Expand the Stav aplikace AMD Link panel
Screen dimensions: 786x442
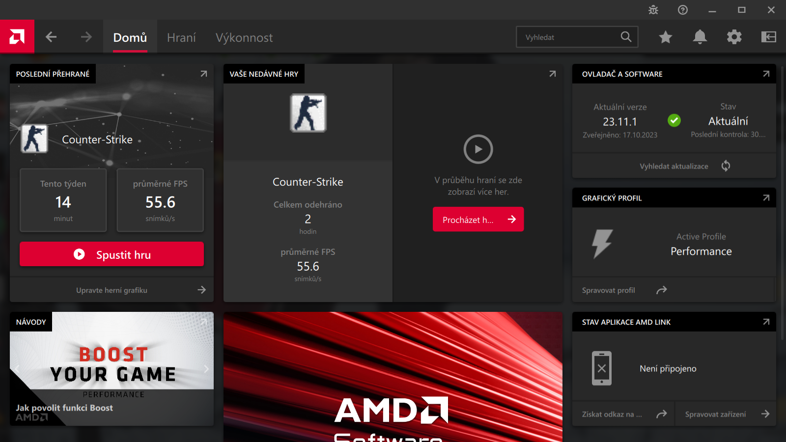tap(766, 322)
